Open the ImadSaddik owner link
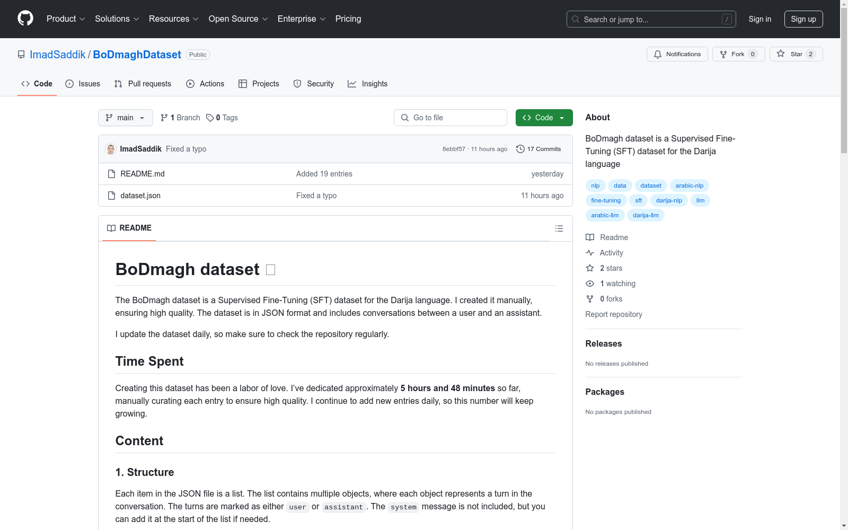Viewport: 848px width, 530px height. pos(58,55)
